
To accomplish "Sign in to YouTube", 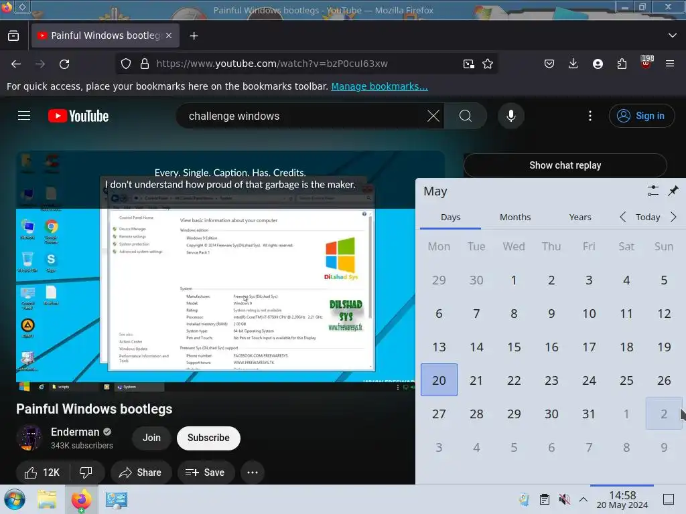I will (x=641, y=116).
